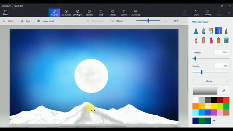The height and width of the screenshot is (131, 233).
Task: Click the Select tool
Action: (8, 21)
